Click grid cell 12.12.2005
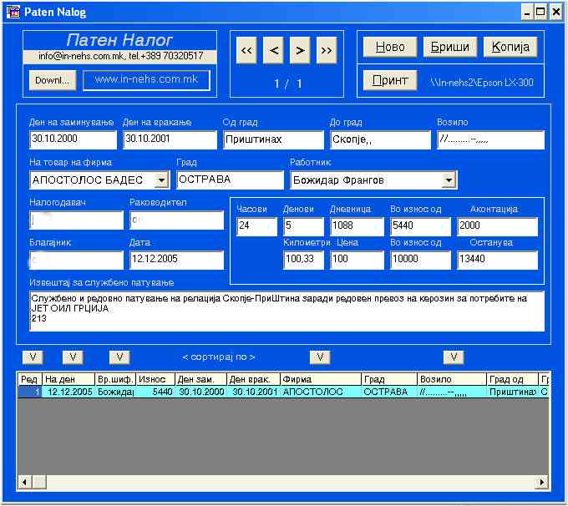 pos(68,392)
